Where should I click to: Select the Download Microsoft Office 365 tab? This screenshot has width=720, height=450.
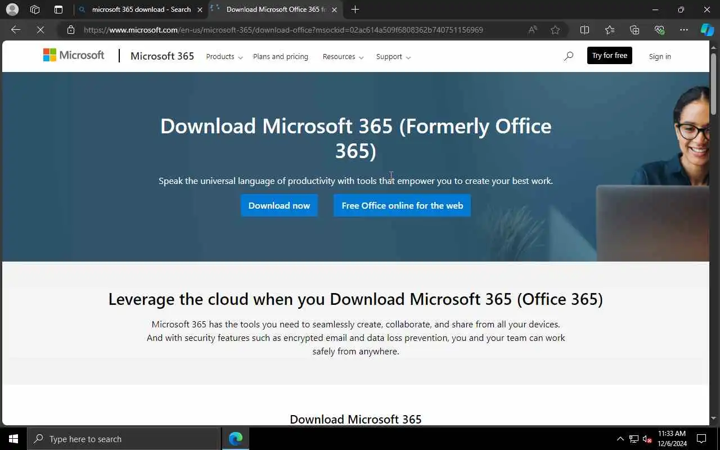point(276,10)
